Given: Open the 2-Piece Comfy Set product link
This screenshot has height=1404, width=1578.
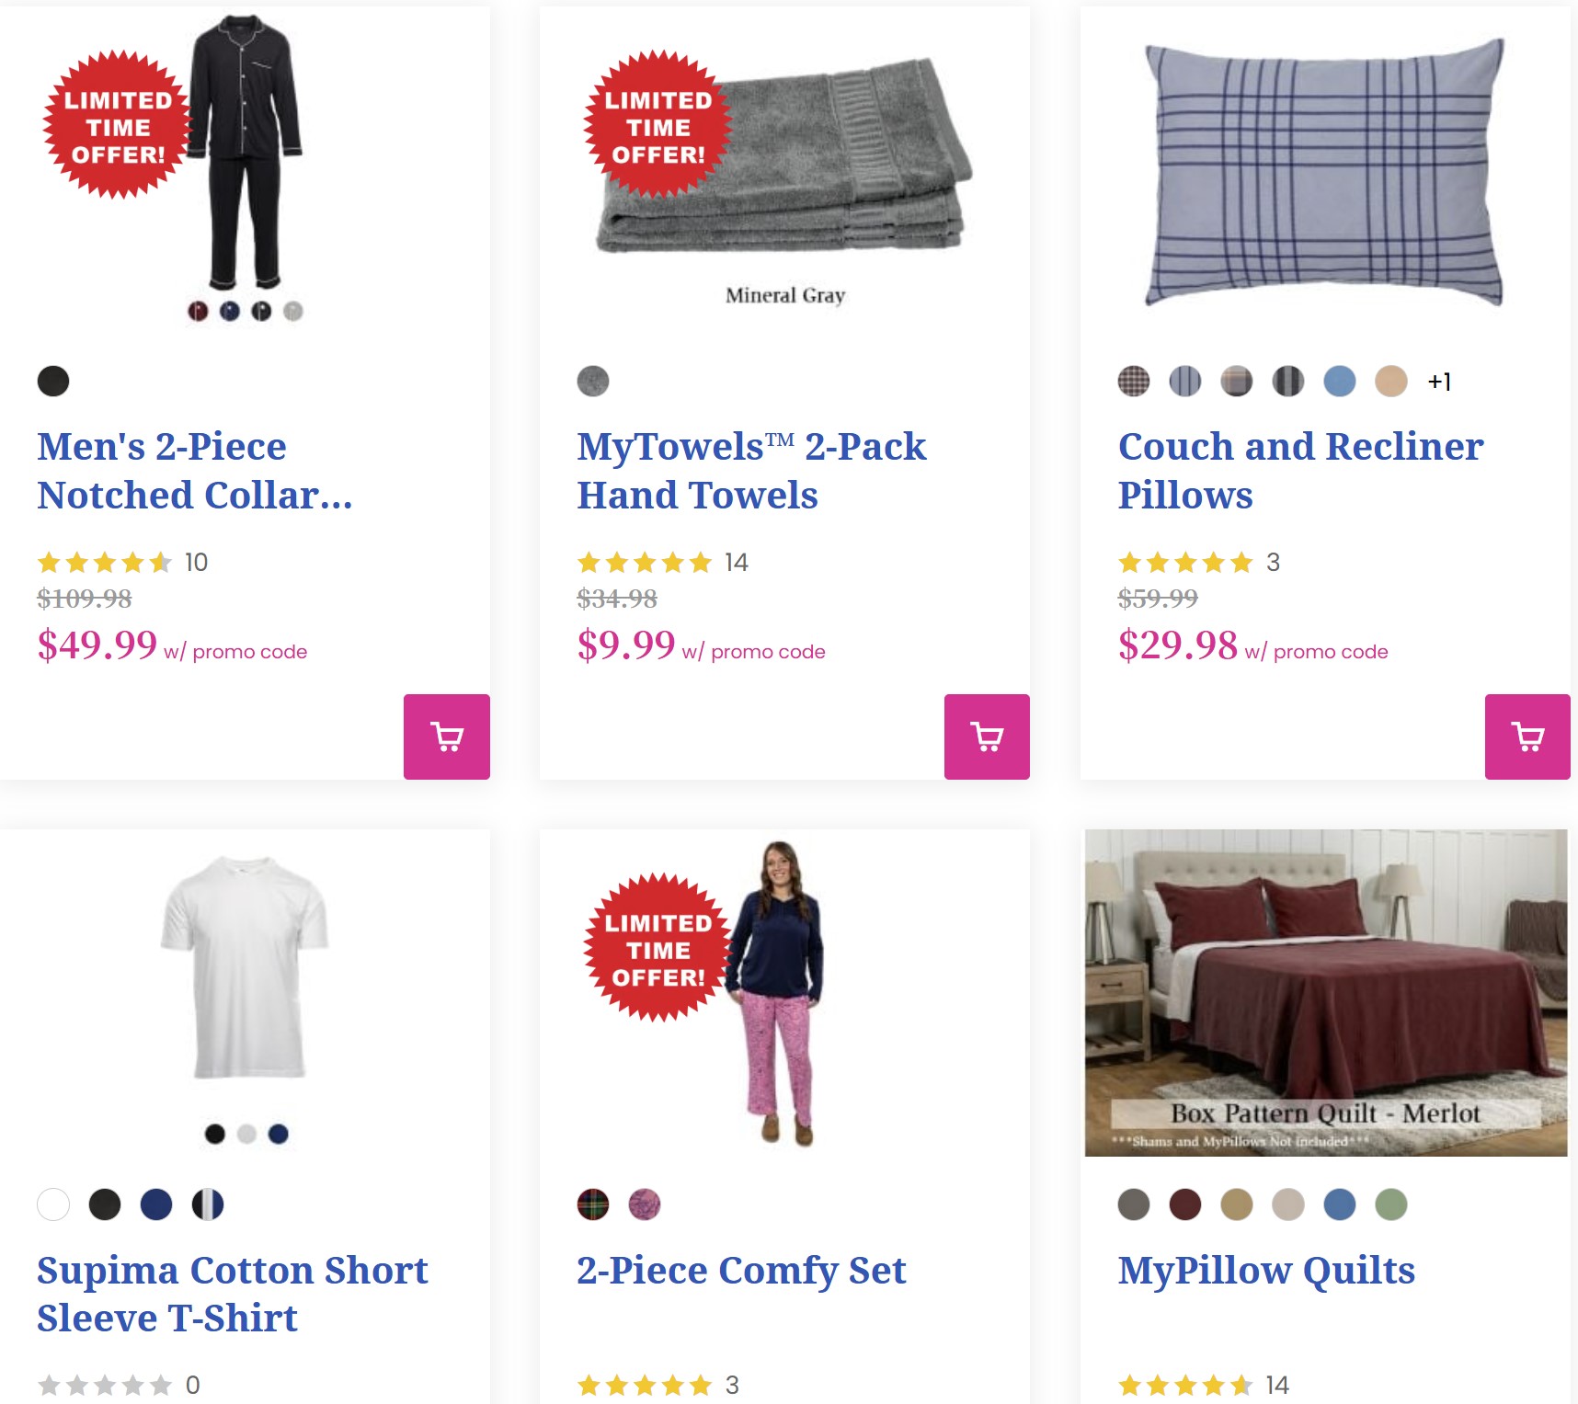Looking at the screenshot, I should pos(741,1271).
